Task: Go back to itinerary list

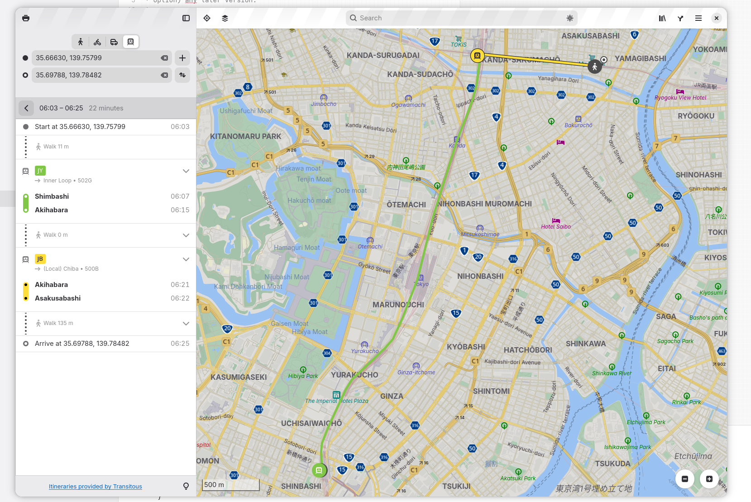Action: [26, 108]
